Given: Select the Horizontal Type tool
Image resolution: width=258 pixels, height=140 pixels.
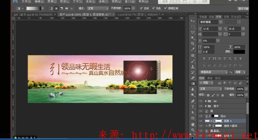Looking at the screenshot, I should coord(193,107).
